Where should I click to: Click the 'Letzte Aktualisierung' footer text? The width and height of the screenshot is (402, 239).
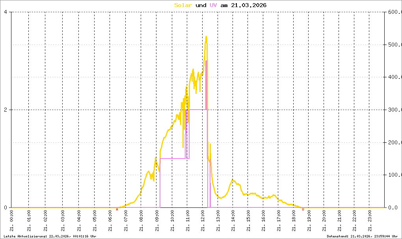coord(50,236)
